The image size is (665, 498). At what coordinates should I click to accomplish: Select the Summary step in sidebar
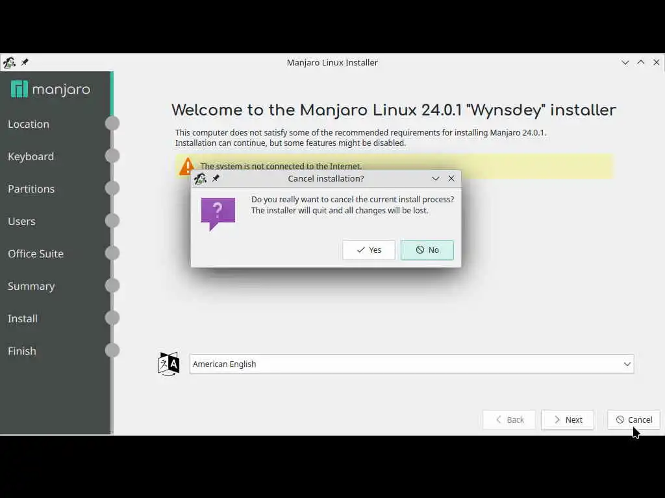tap(31, 286)
